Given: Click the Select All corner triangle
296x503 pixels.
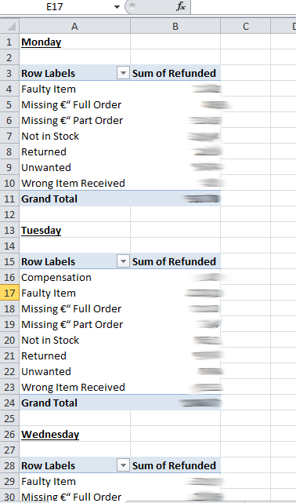Looking at the screenshot, I should 9,26.
